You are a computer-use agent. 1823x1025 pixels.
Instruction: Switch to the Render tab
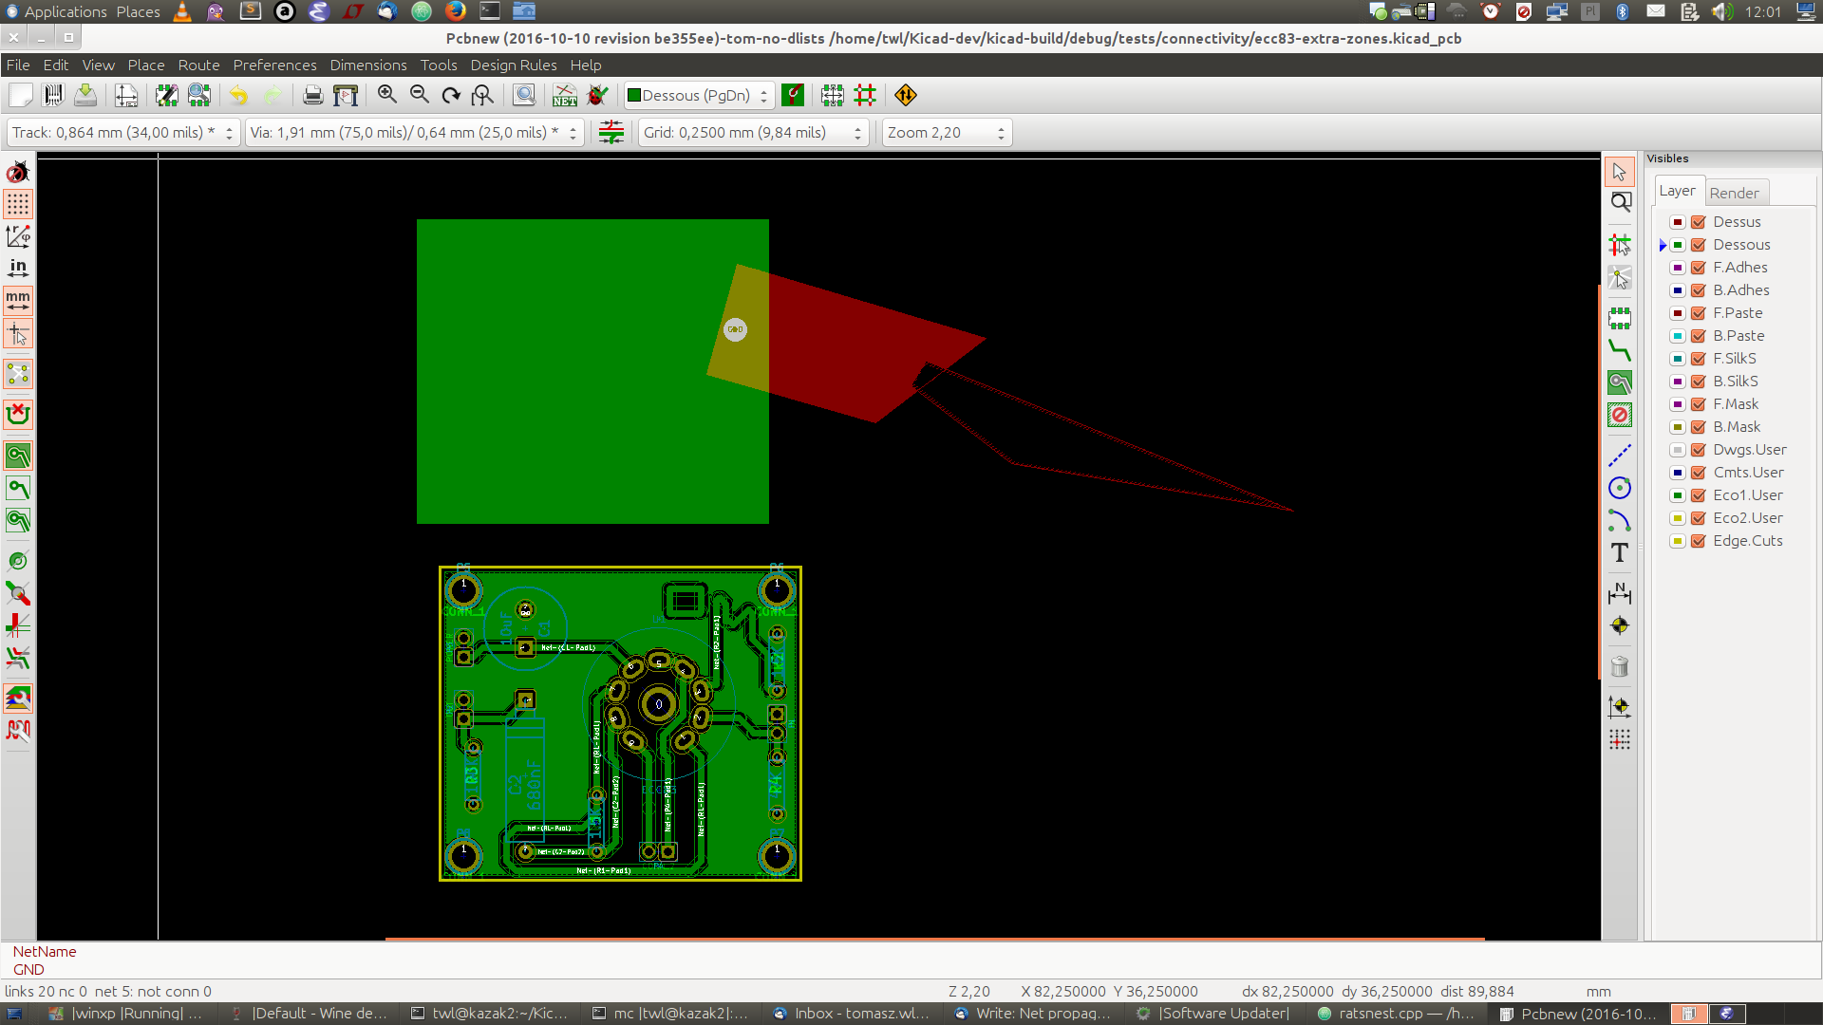click(x=1734, y=193)
